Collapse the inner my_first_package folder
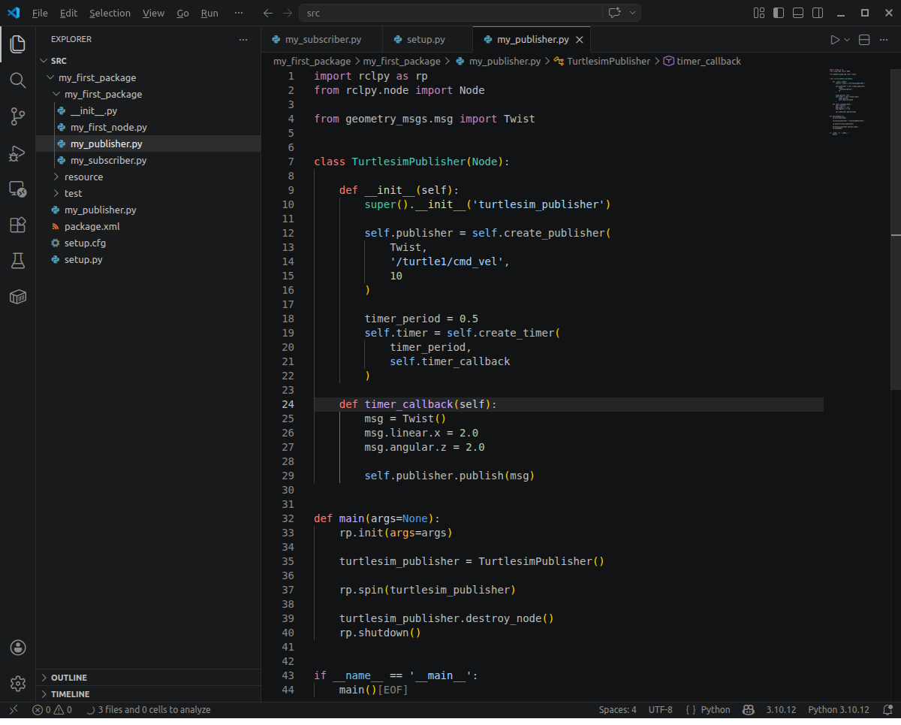Screen dimensions: 901x725 tap(149, 94)
